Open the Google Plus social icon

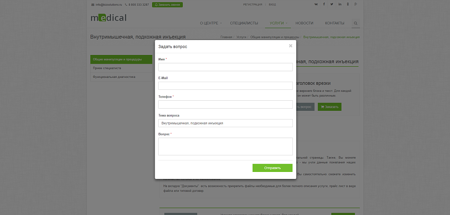click(x=356, y=4)
